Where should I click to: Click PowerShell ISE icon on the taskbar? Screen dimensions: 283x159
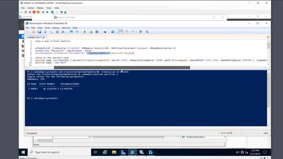132,152
